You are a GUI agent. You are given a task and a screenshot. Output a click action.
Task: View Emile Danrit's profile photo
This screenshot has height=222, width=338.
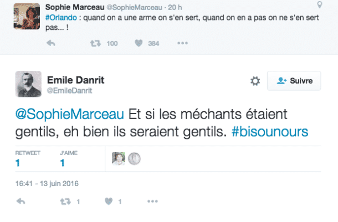click(27, 85)
